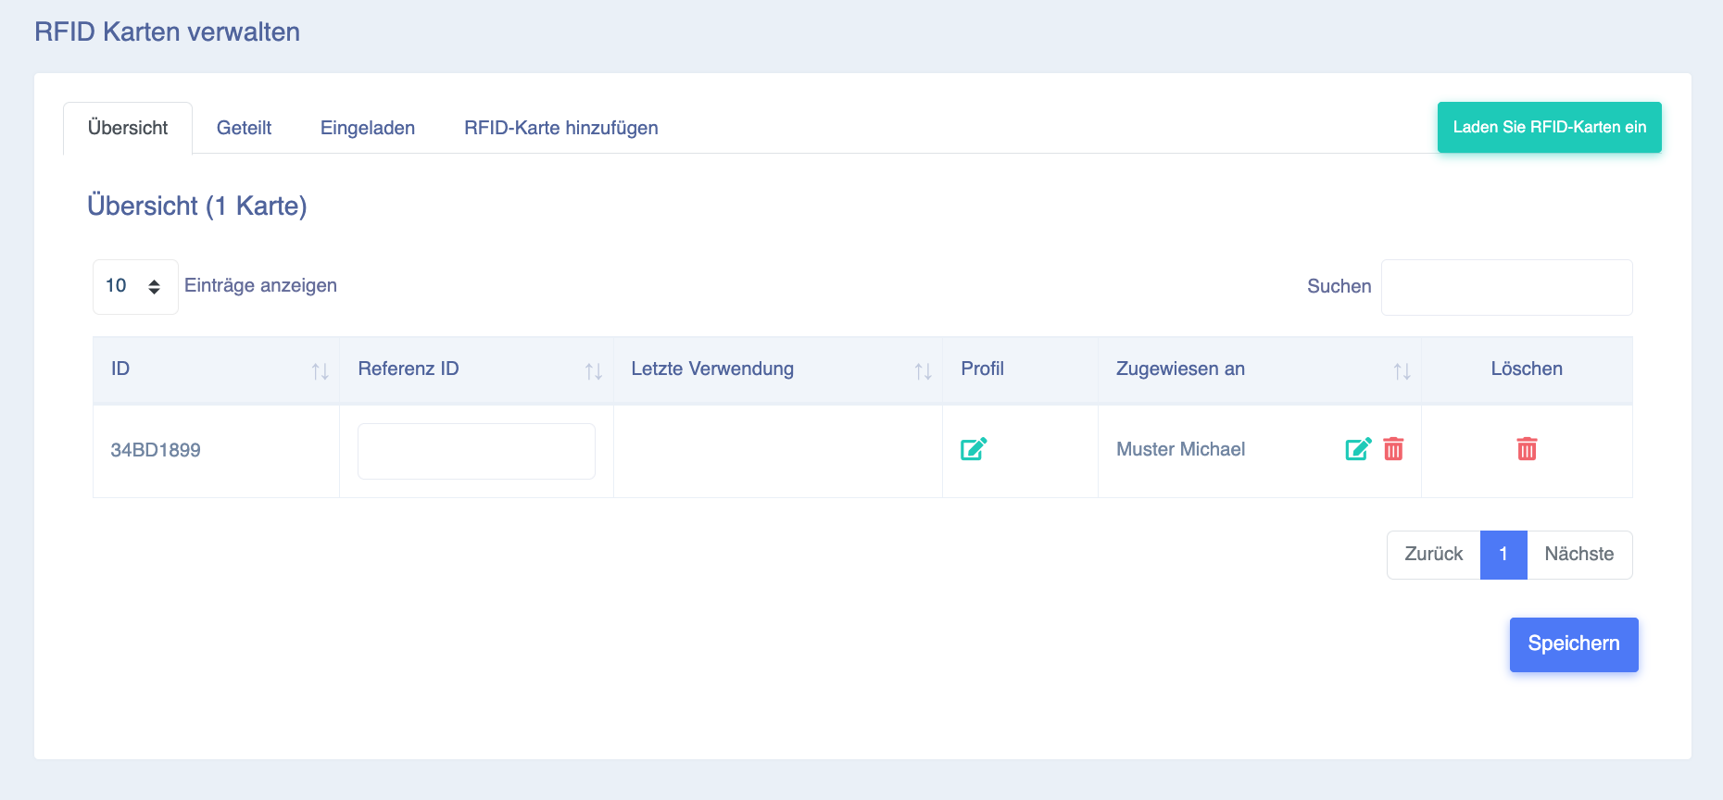Screen dimensions: 1723x800
Task: Sort by Letzte Verwendung column arrows
Action: 923,371
